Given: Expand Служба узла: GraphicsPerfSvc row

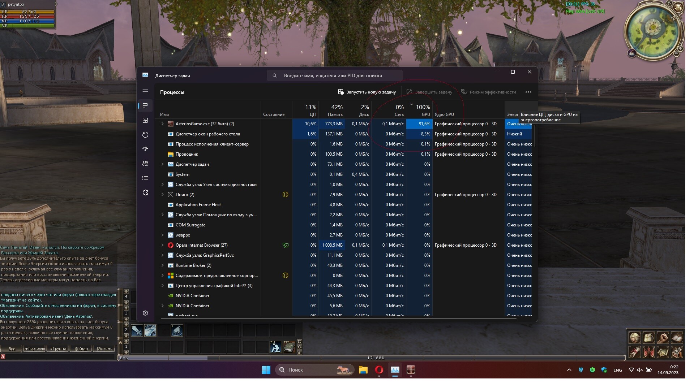Looking at the screenshot, I should pyautogui.click(x=162, y=255).
